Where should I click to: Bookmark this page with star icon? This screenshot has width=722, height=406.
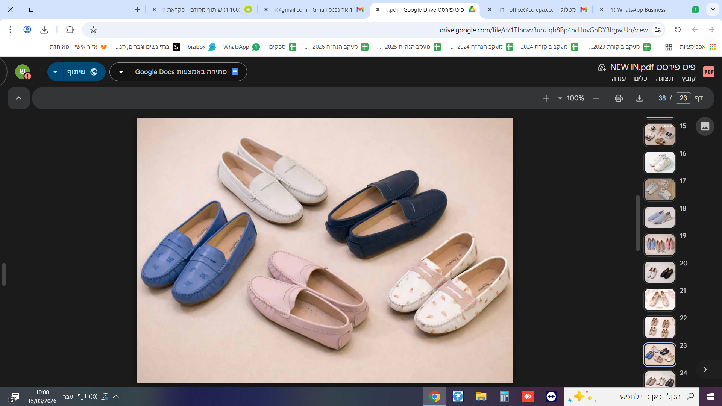[94, 30]
